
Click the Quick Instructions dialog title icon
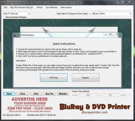point(15,35)
